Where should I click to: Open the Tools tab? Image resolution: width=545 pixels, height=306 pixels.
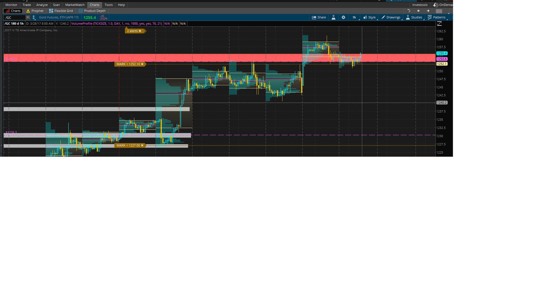pos(109,5)
